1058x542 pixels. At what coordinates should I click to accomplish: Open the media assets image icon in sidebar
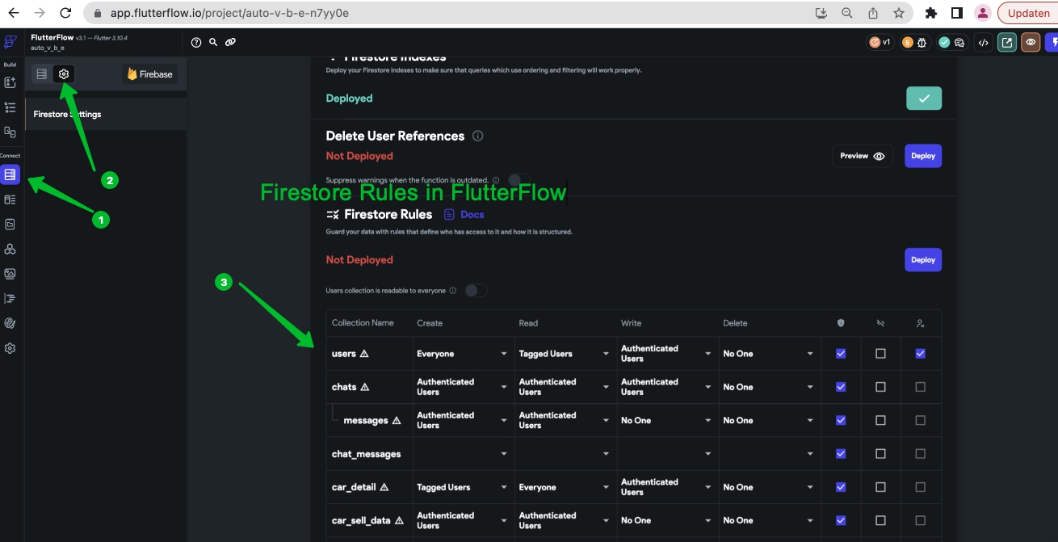point(10,274)
